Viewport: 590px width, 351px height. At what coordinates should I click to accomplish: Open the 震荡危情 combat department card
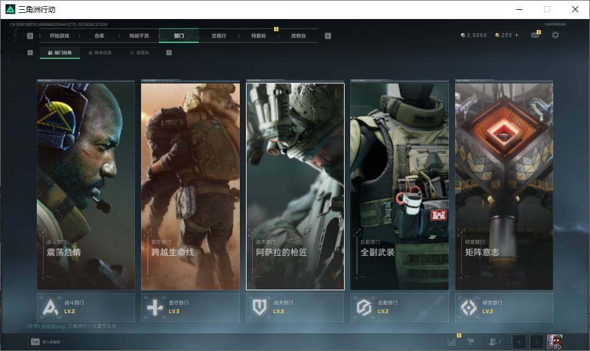[86, 187]
